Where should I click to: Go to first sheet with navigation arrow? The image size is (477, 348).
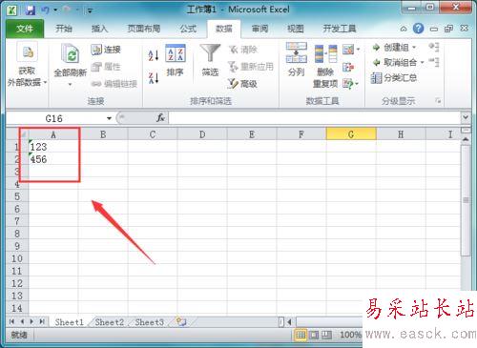click(x=12, y=322)
